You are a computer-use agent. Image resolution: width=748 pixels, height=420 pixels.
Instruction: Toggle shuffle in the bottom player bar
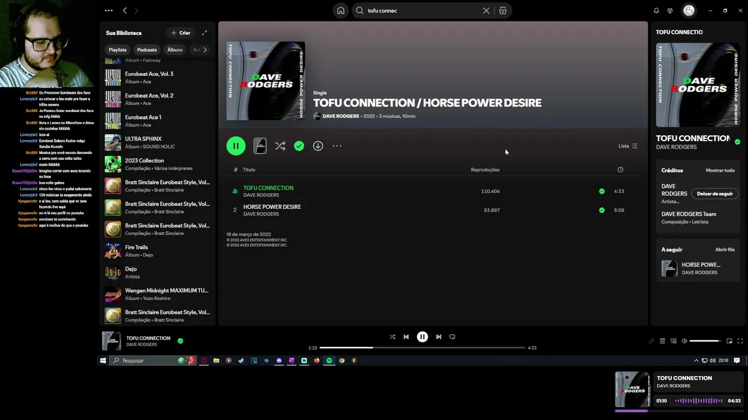(392, 337)
